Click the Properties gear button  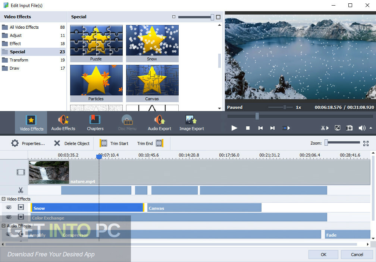[x=28, y=143]
